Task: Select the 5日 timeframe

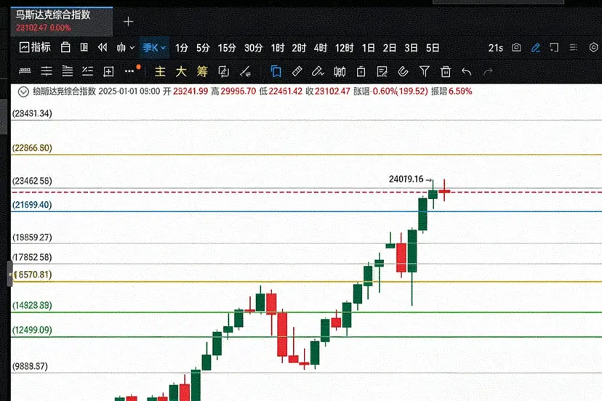Action: pyautogui.click(x=433, y=48)
